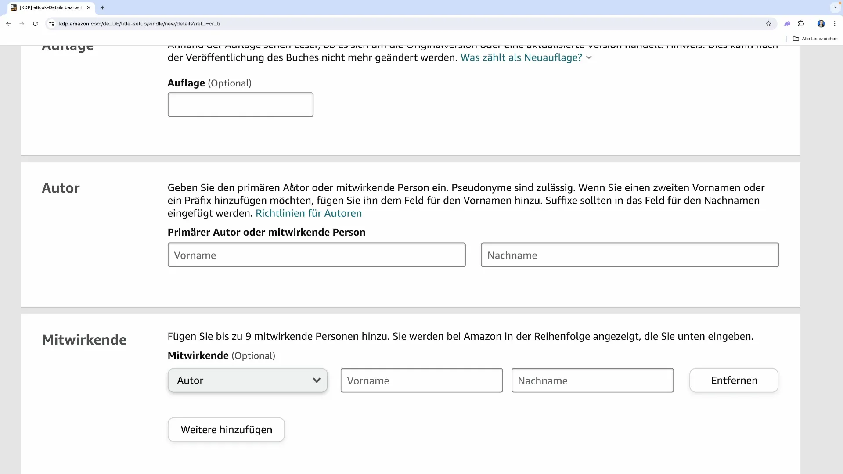Click the Weitere hinzufügen button

click(226, 430)
